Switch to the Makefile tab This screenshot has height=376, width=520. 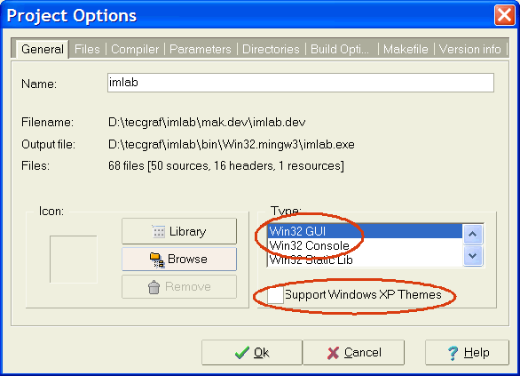406,49
